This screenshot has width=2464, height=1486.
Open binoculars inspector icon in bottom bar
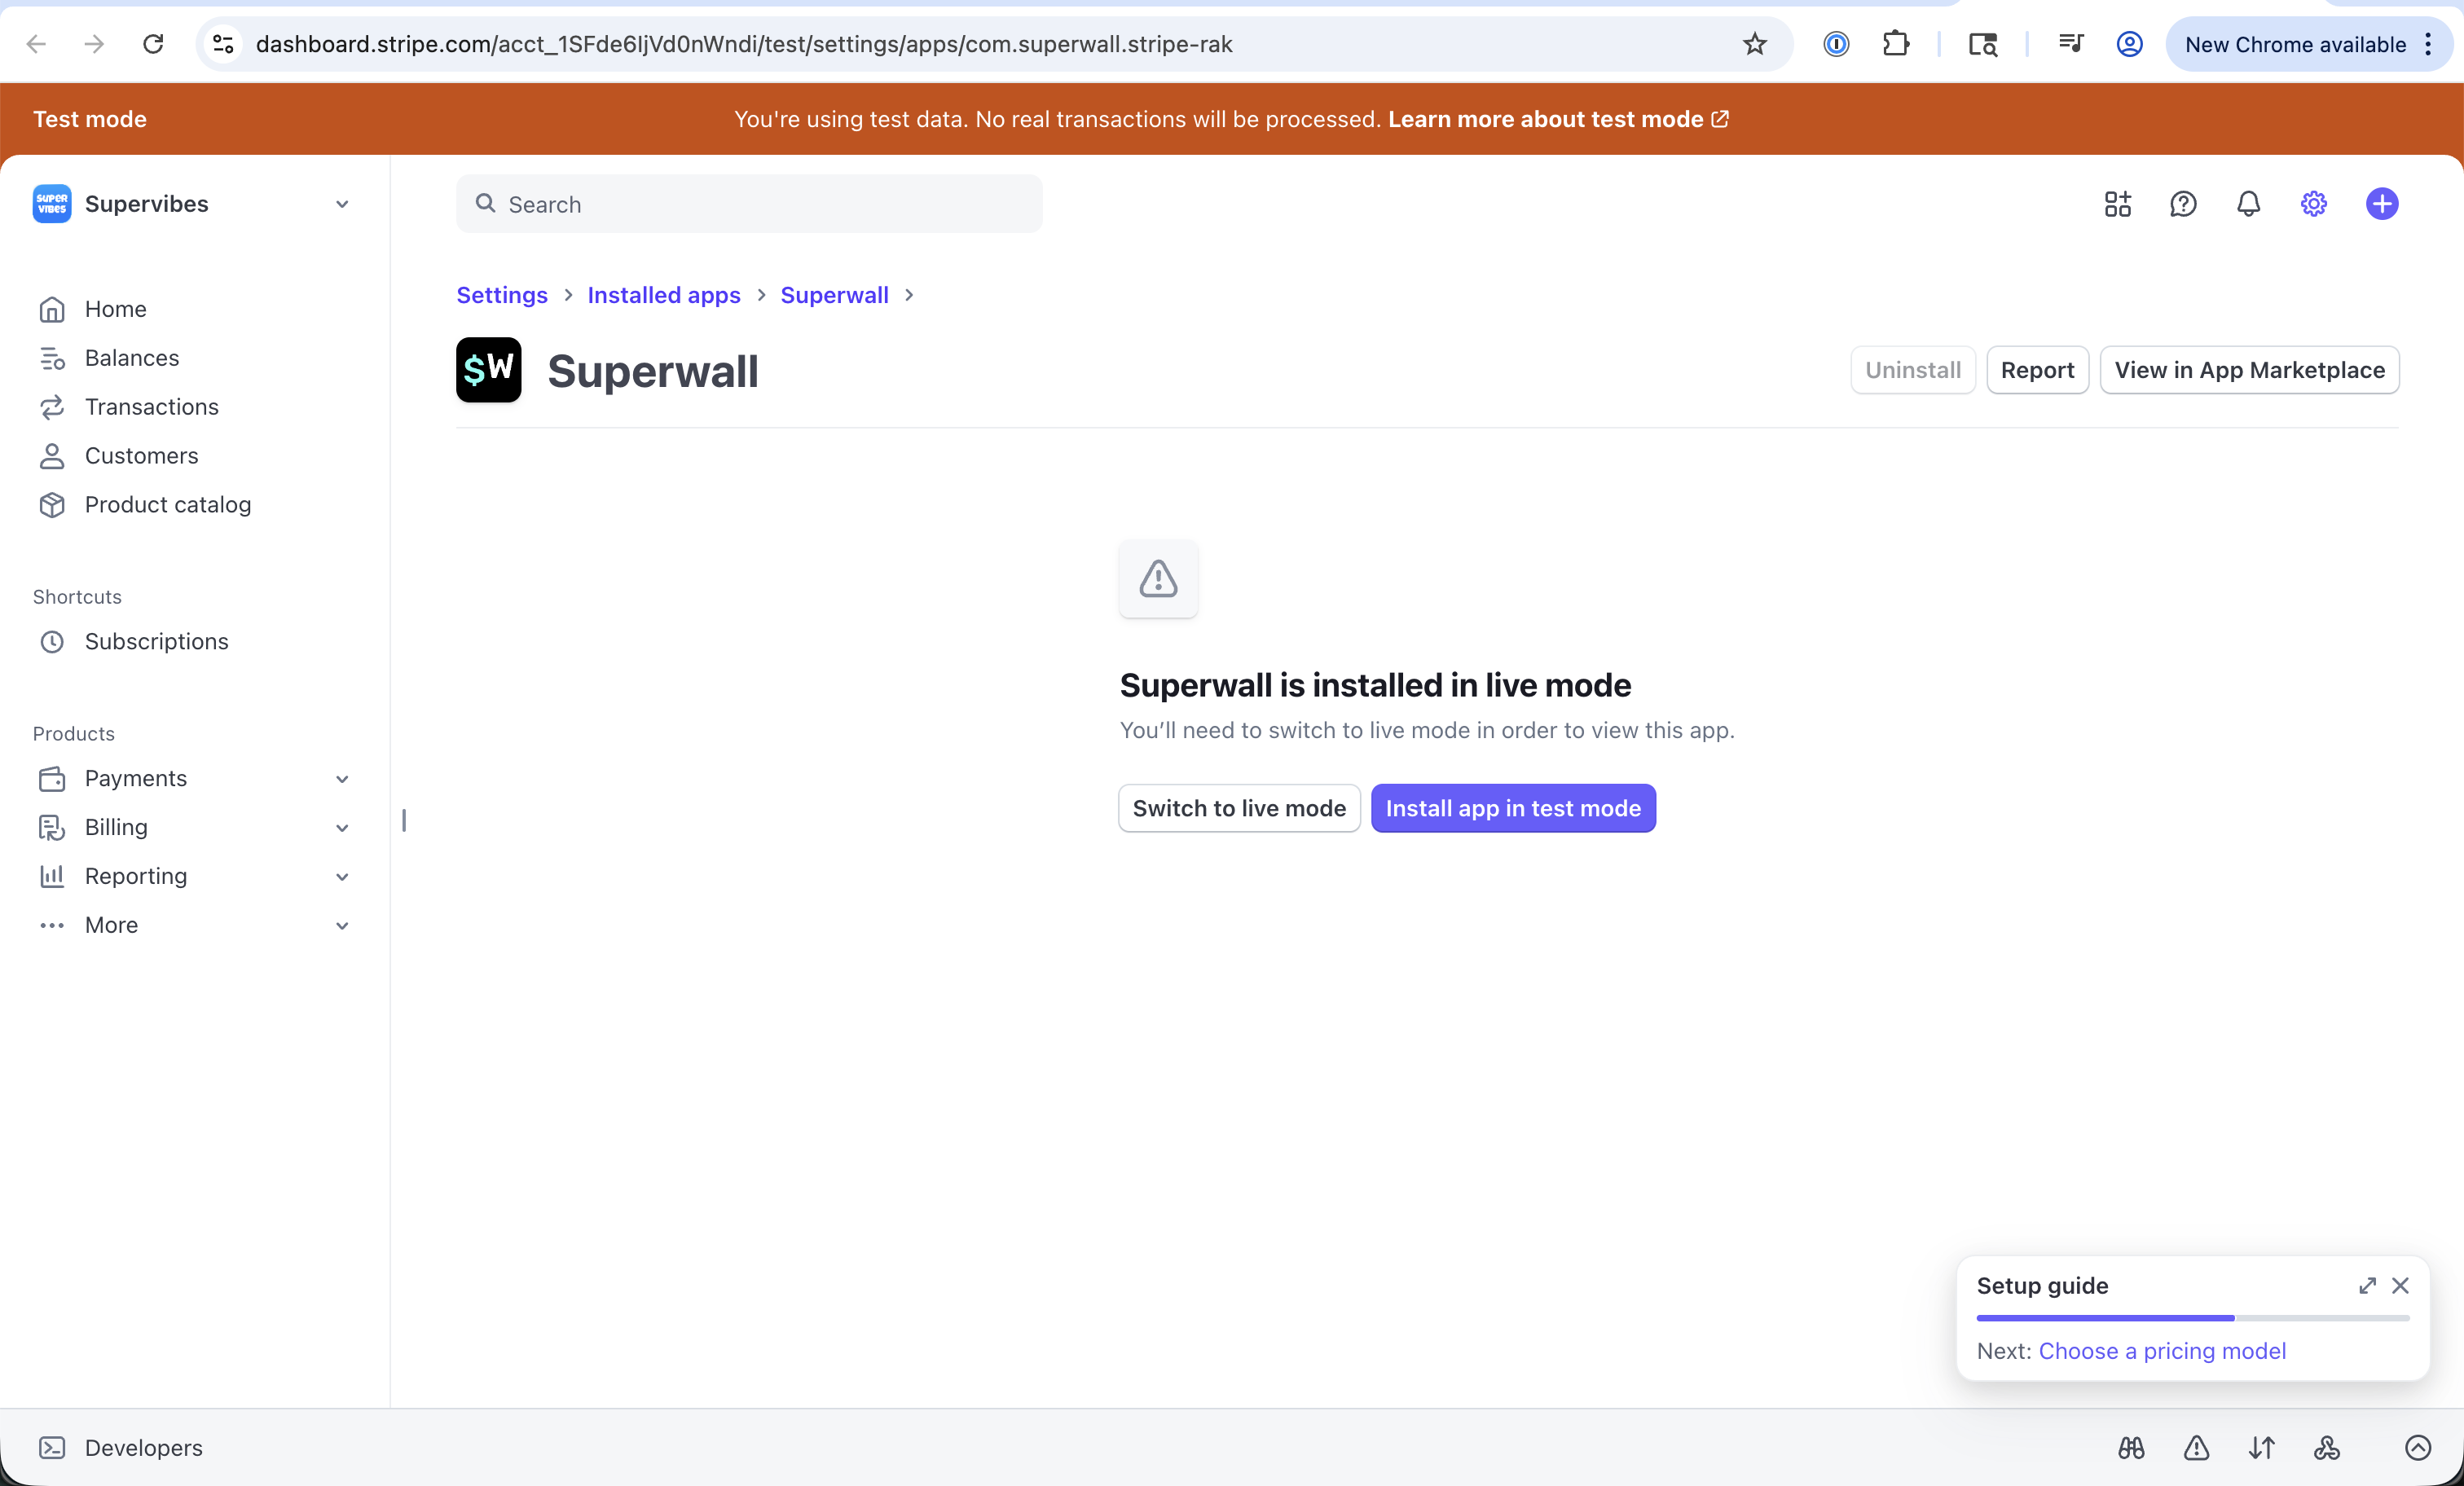coord(2131,1447)
